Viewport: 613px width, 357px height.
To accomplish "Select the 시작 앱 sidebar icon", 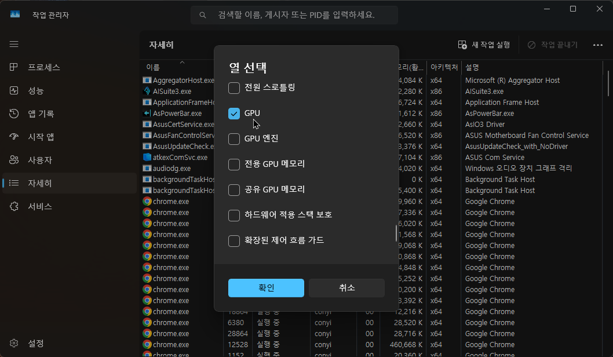I will 14,137.
